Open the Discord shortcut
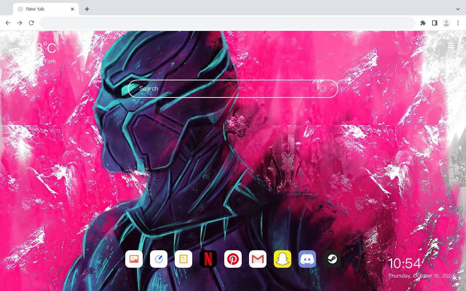This screenshot has height=291, width=466. [x=307, y=259]
